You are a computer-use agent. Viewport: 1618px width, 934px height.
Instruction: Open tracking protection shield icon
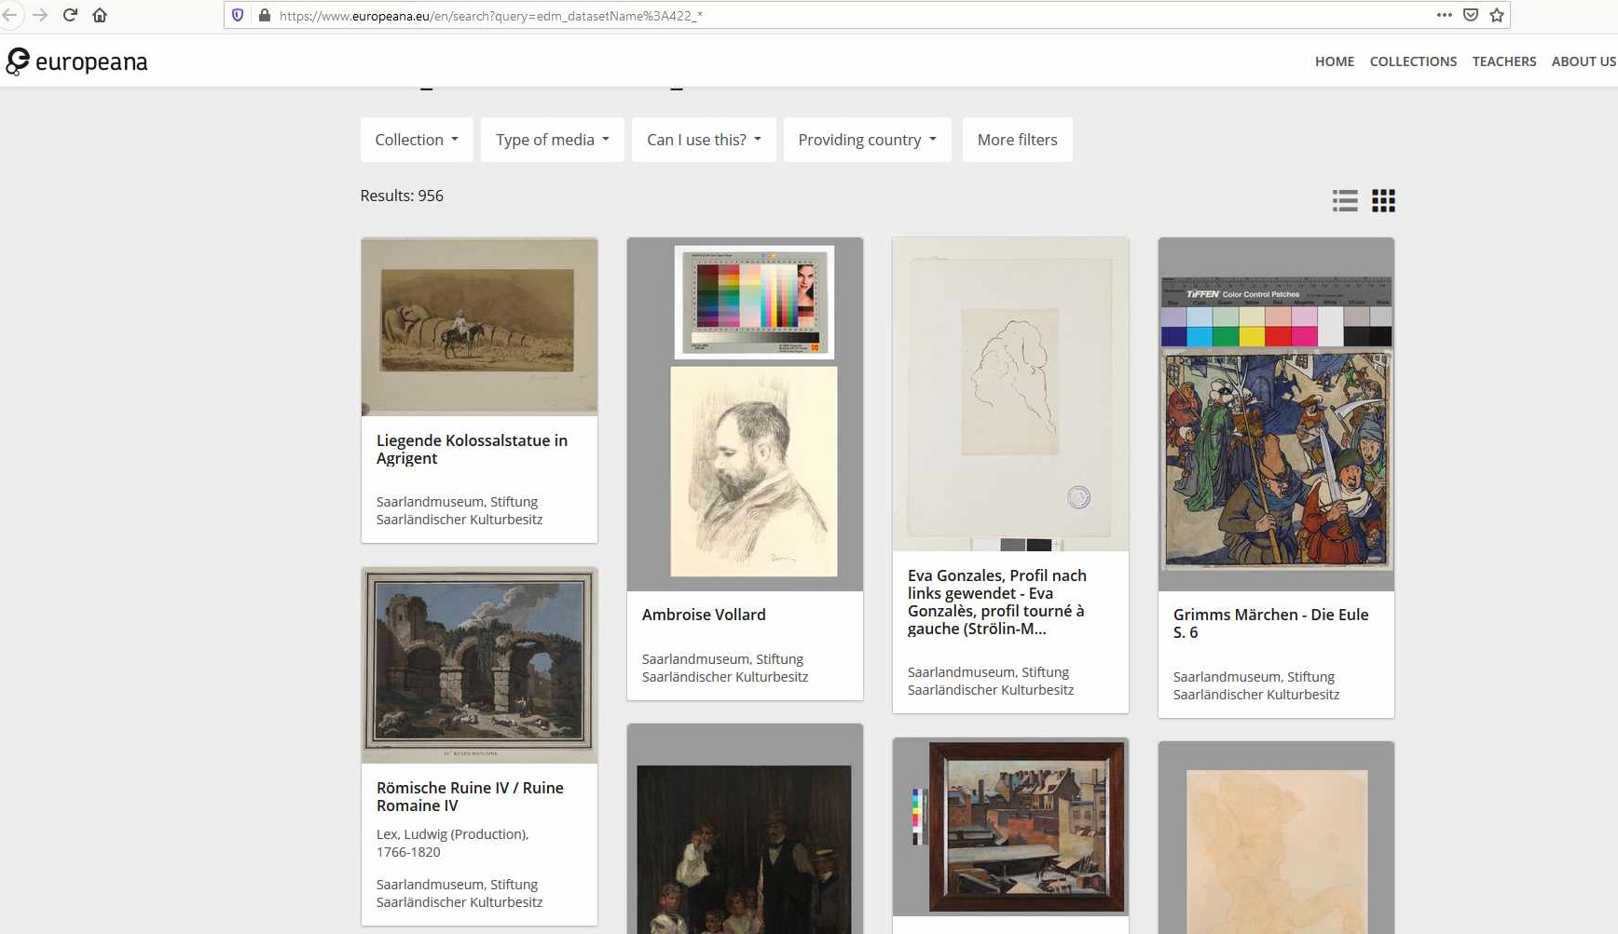click(239, 16)
